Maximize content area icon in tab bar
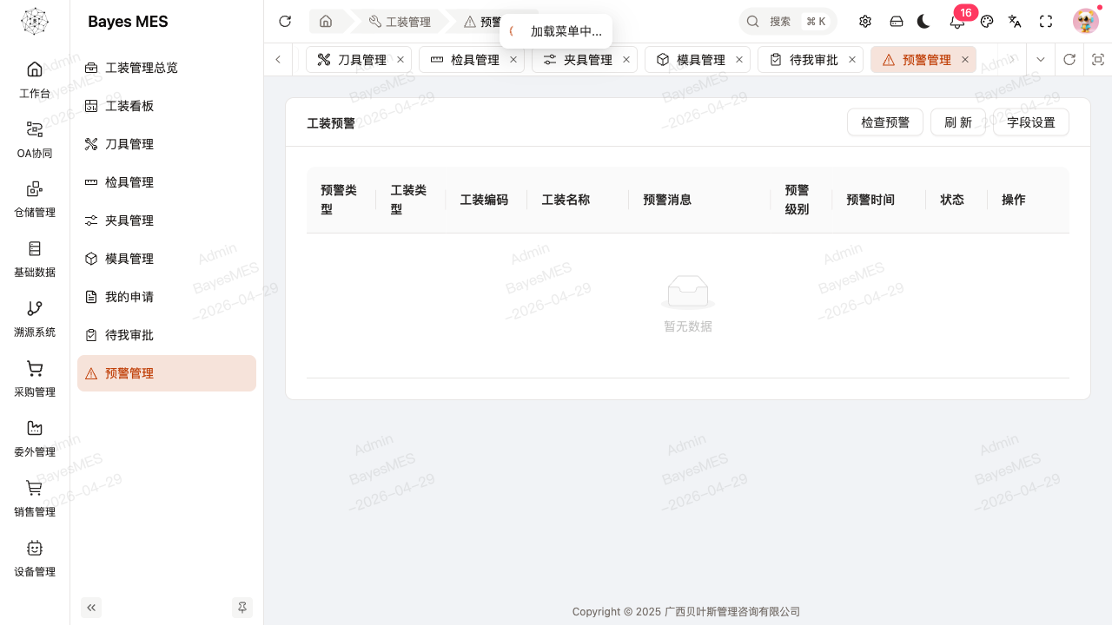This screenshot has height=625, width=1112. pos(1098,60)
